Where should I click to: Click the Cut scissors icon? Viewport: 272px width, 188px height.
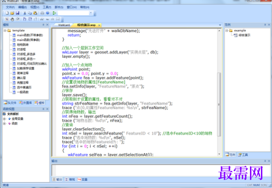click(x=24, y=13)
